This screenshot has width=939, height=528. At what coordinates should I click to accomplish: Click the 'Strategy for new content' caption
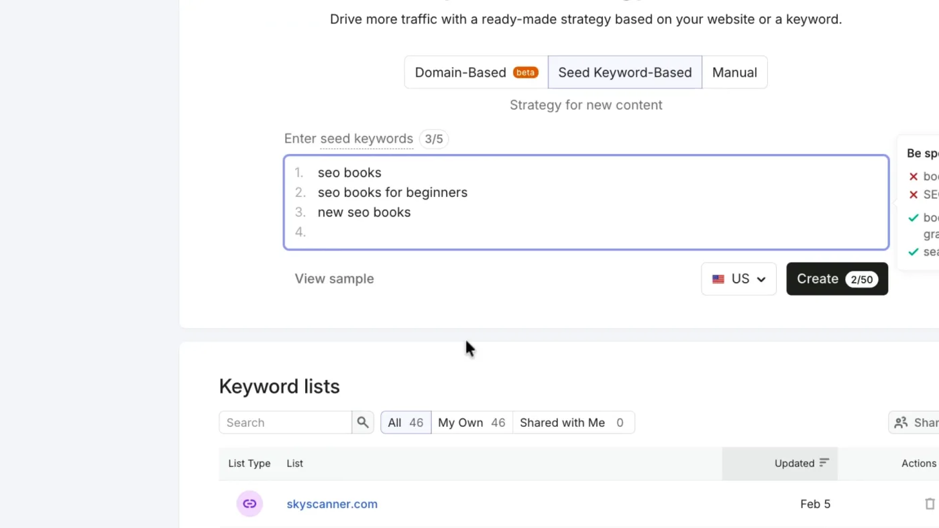pos(586,105)
